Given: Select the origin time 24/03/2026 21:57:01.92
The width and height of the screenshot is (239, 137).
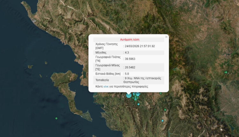Looking at the screenshot, I should point(140,46).
